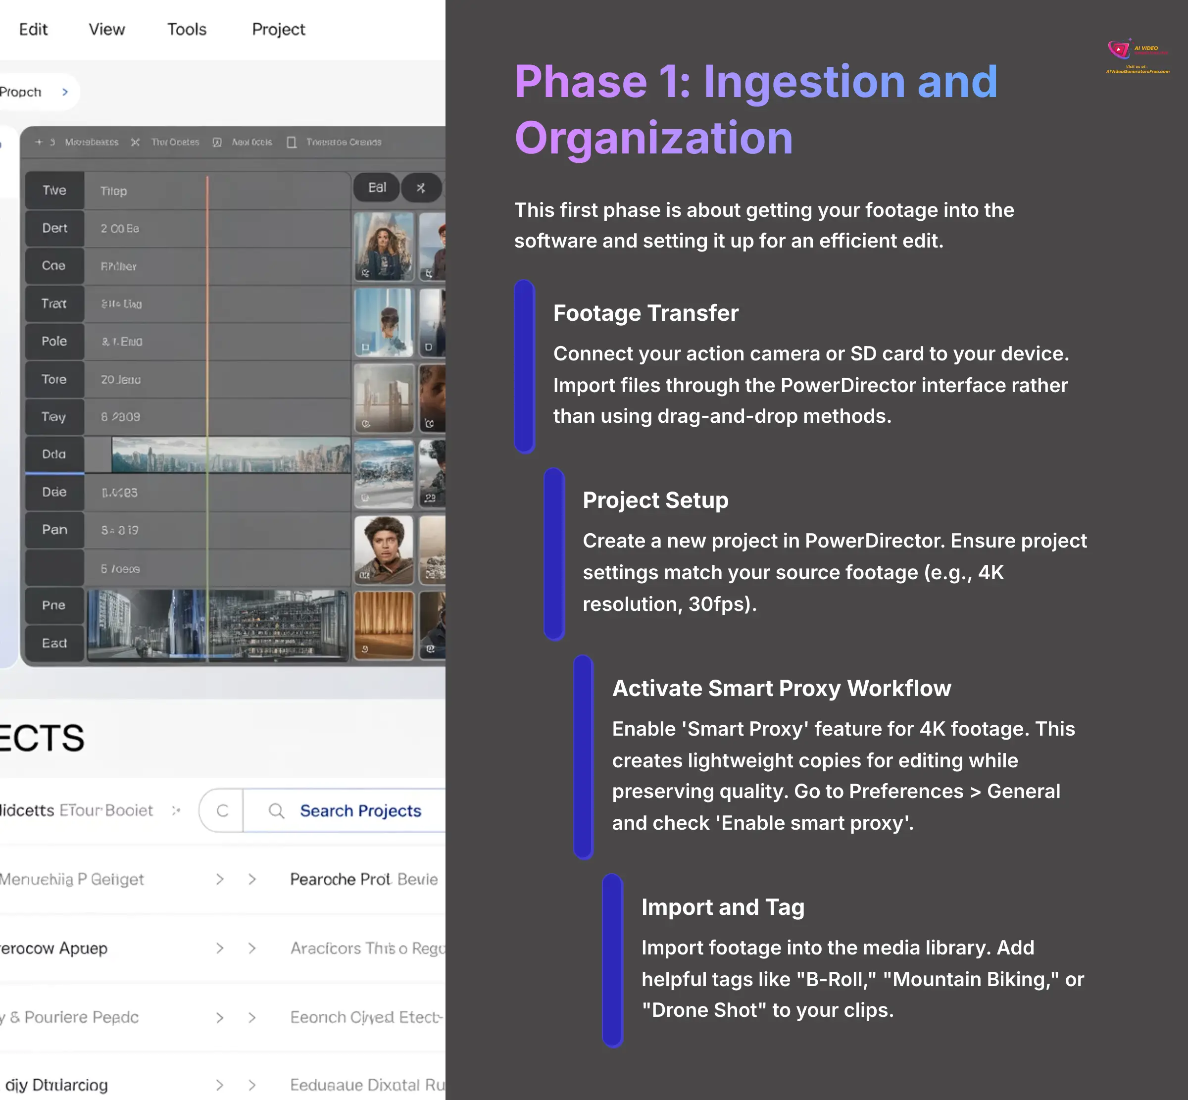Select the 'Cne' track header
Screen dimensions: 1188x1100
[x=54, y=265]
